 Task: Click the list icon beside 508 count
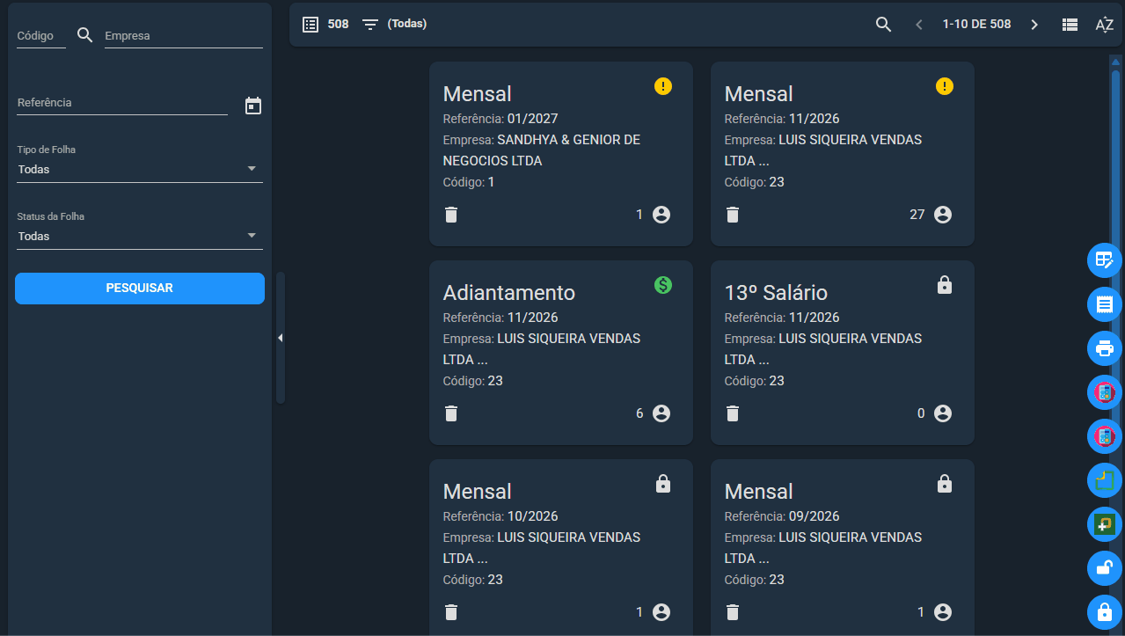[x=310, y=25]
